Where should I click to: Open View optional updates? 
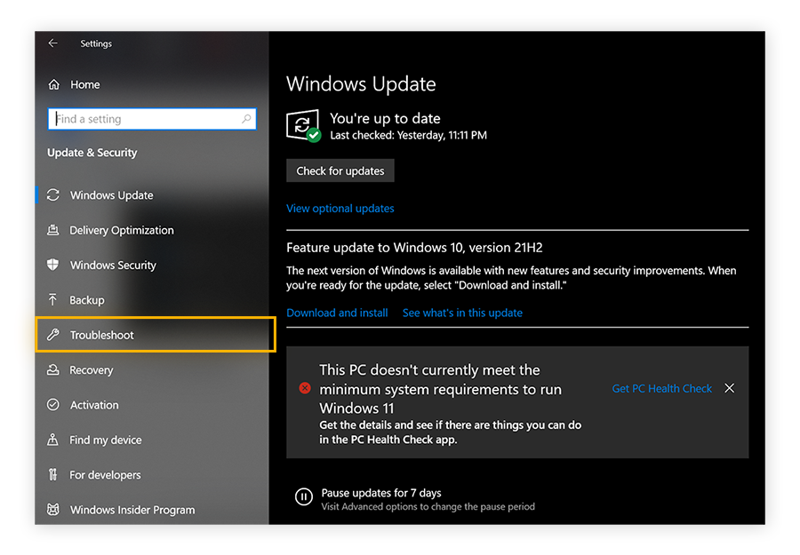click(x=340, y=208)
